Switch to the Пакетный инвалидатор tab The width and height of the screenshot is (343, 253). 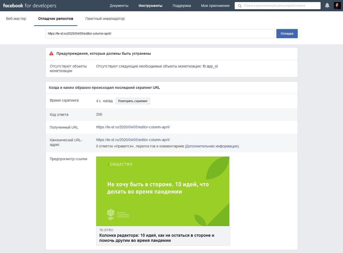point(104,18)
